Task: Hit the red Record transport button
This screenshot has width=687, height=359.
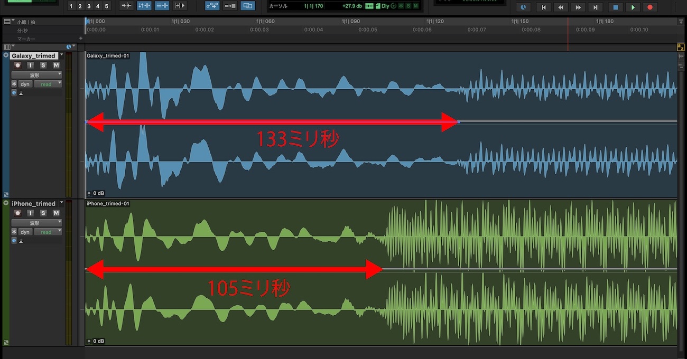Action: (650, 7)
